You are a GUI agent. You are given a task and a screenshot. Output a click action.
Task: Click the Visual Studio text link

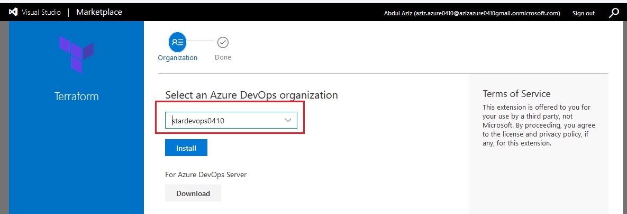[41, 12]
